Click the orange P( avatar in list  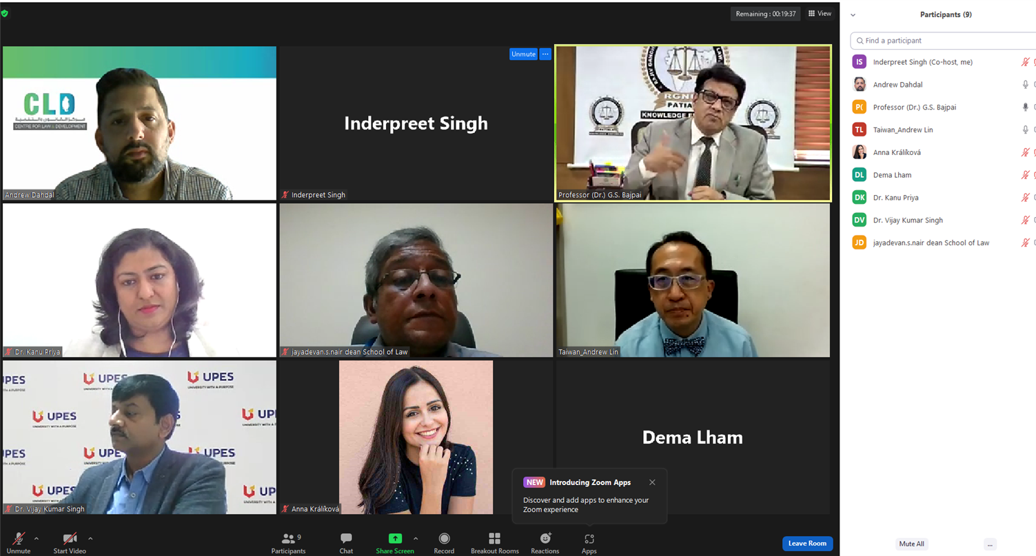860,107
